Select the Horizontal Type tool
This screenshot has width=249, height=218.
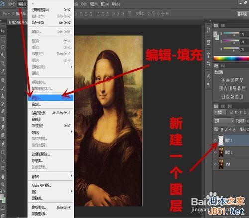3,152
